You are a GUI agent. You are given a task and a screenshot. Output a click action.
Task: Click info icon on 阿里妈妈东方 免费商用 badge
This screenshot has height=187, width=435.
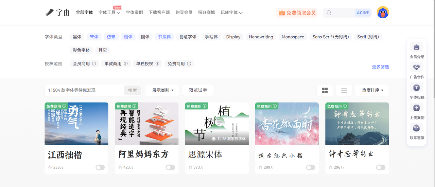pyautogui.click(x=135, y=106)
